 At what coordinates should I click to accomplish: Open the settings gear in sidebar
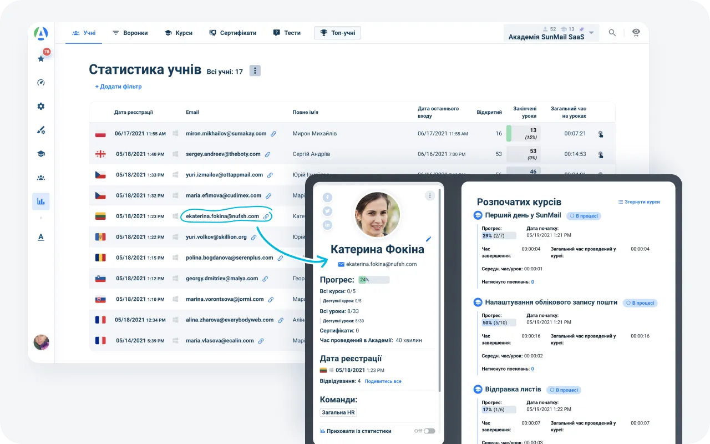coord(40,107)
